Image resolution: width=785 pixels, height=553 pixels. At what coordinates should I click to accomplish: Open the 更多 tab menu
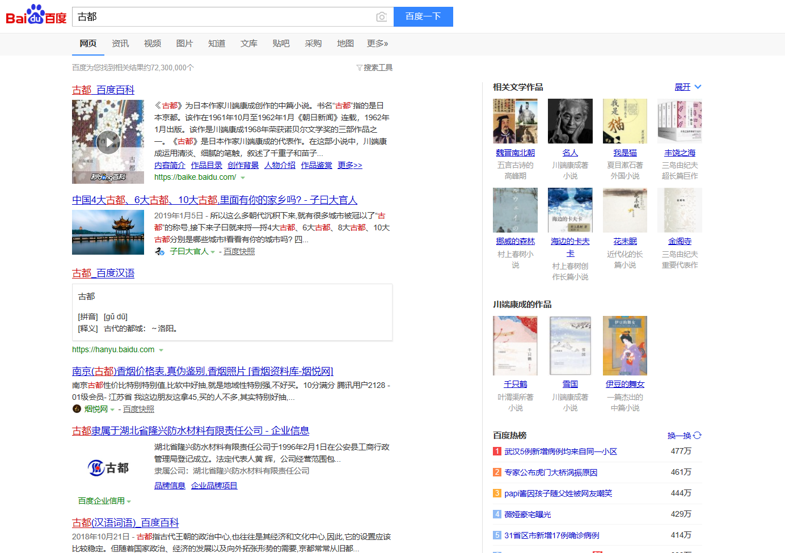(377, 44)
